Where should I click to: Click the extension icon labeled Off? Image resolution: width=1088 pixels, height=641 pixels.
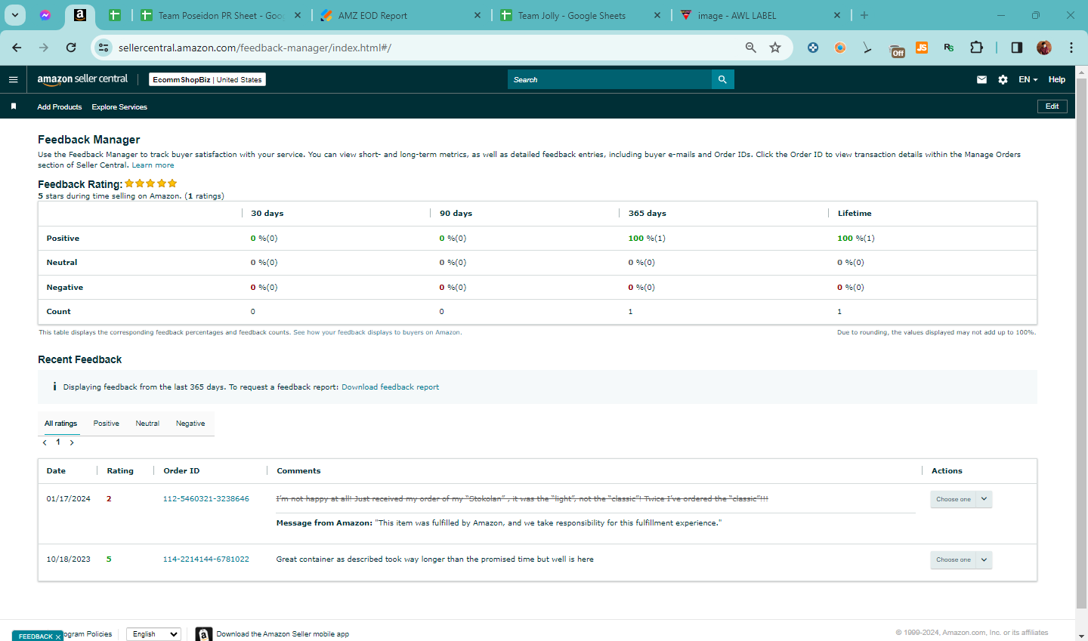[x=897, y=50]
